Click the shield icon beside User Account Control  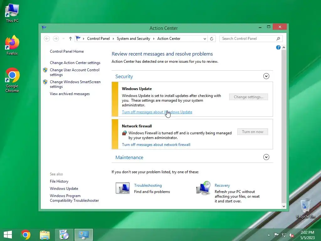pyautogui.click(x=45, y=70)
